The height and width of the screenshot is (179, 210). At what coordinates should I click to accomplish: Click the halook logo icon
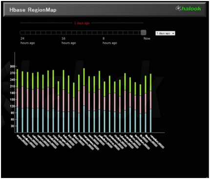pyautogui.click(x=178, y=8)
